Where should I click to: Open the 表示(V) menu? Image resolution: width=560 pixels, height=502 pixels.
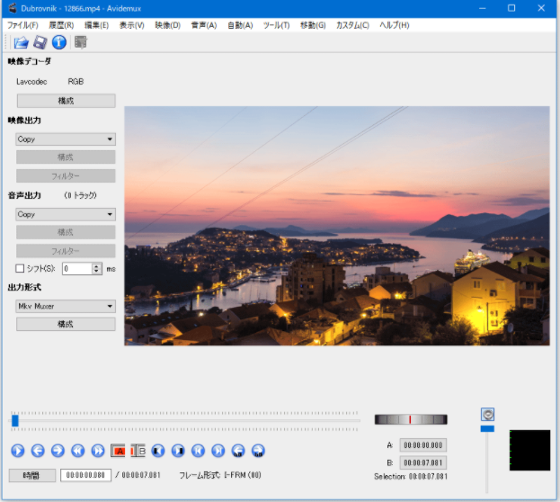[132, 25]
